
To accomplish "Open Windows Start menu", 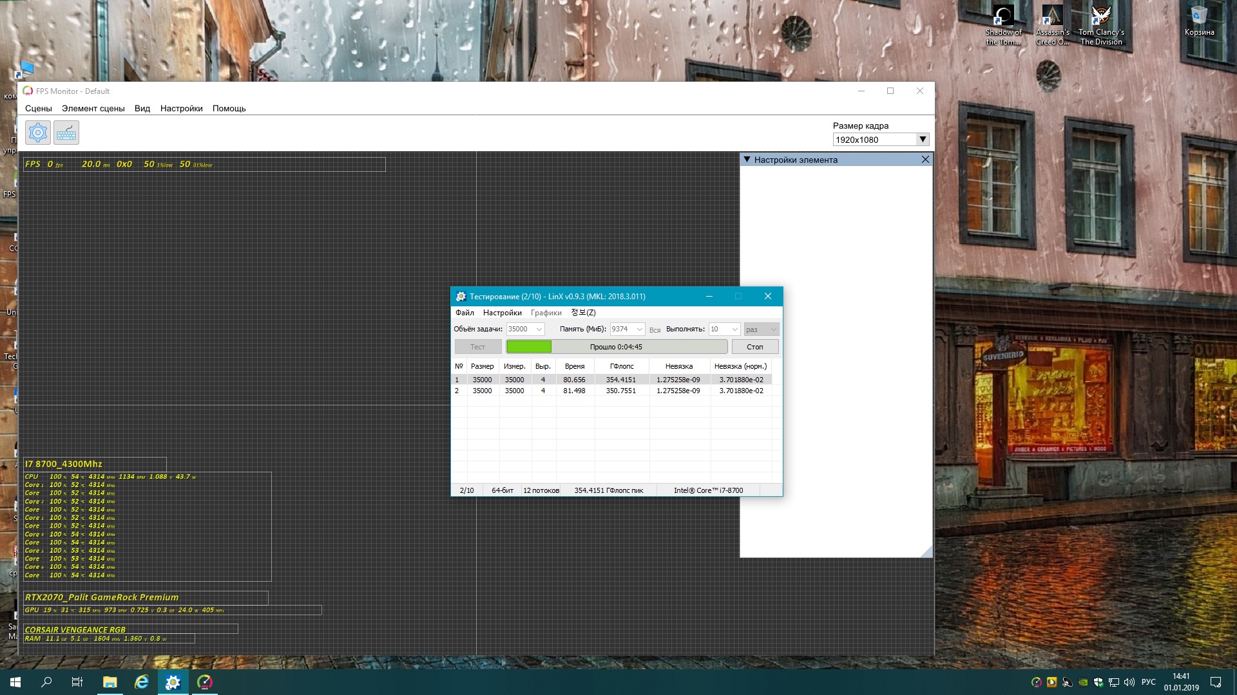I will 15,682.
